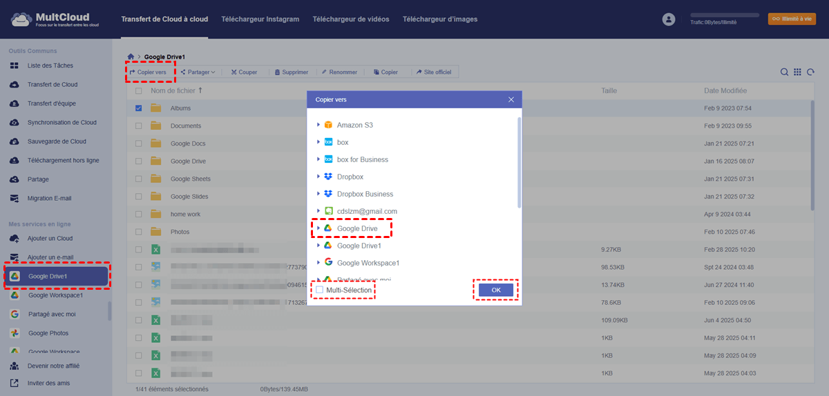Open Liste des Tâches in sidebar
Viewport: 829px width, 396px height.
click(50, 66)
